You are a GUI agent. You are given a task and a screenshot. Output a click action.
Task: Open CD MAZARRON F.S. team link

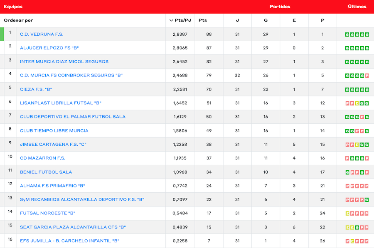pos(42,158)
